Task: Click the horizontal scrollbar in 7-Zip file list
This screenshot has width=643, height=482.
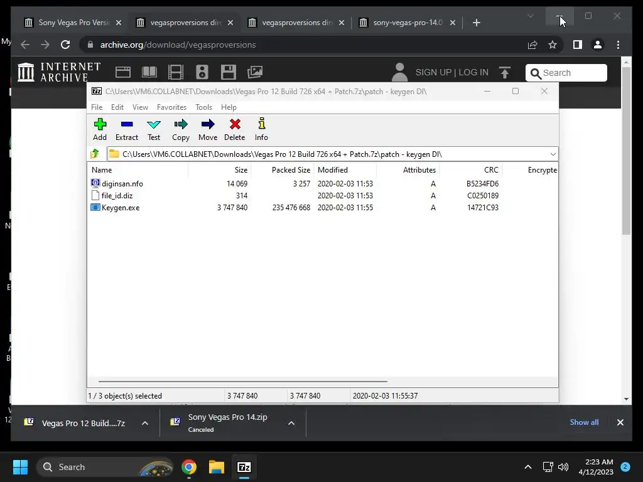Action: click(243, 381)
